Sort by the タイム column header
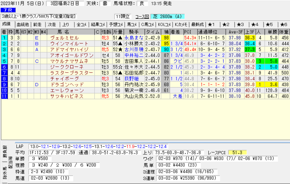This screenshot has width=290, height=184. coord(153,32)
